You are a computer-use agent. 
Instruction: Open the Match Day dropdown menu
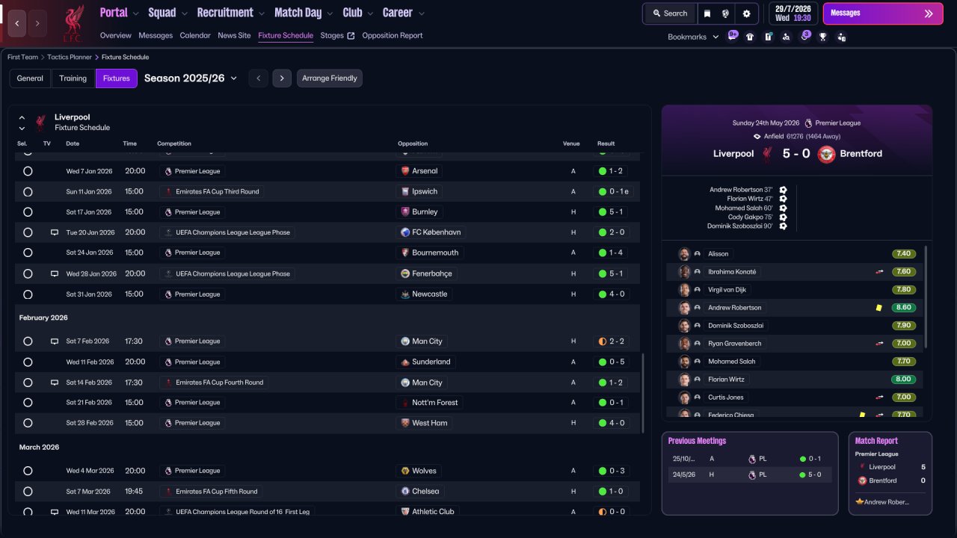click(304, 13)
